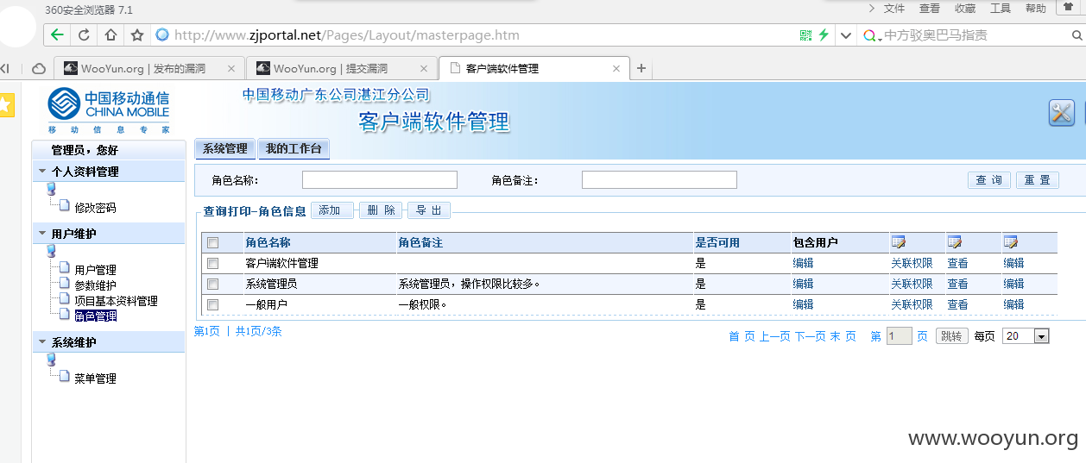Bookmark page with star icon
The image size is (1086, 463).
click(137, 35)
